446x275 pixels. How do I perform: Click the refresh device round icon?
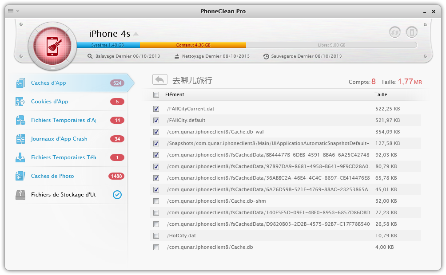(395, 32)
